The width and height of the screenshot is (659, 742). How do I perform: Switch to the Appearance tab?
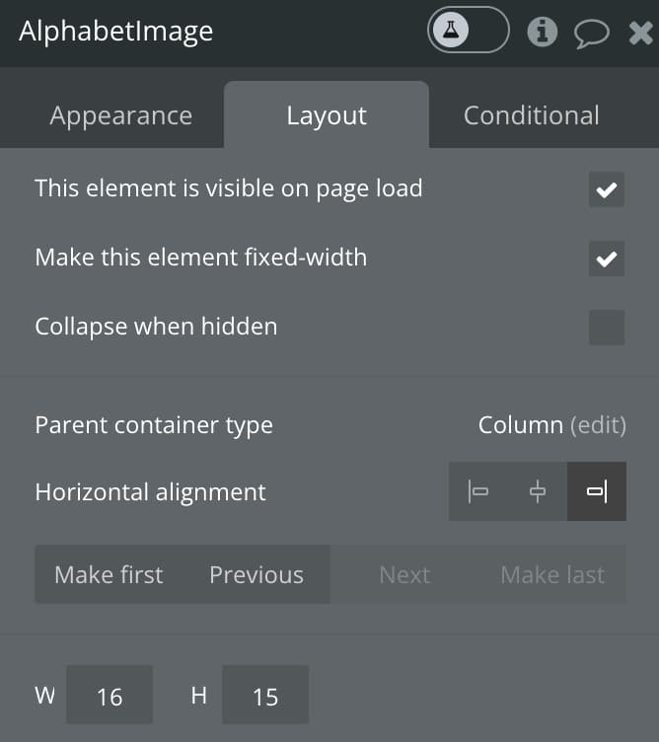pyautogui.click(x=121, y=115)
